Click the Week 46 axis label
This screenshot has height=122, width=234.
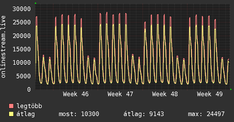click(x=76, y=94)
